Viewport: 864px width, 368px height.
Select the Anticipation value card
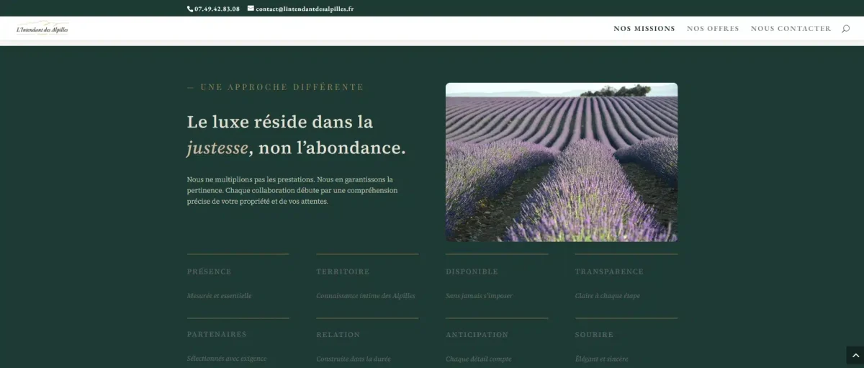(x=497, y=341)
